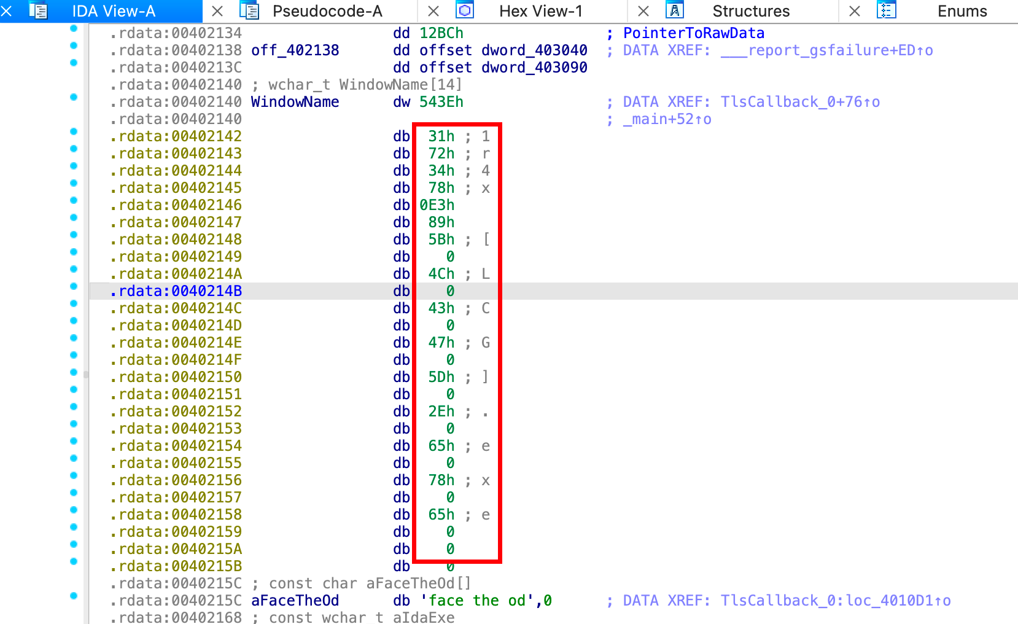Select the highlighted address .rdata:0040214B

pyautogui.click(x=176, y=291)
